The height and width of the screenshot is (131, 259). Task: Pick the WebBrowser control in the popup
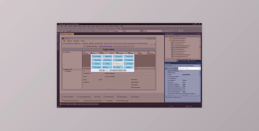click(129, 60)
